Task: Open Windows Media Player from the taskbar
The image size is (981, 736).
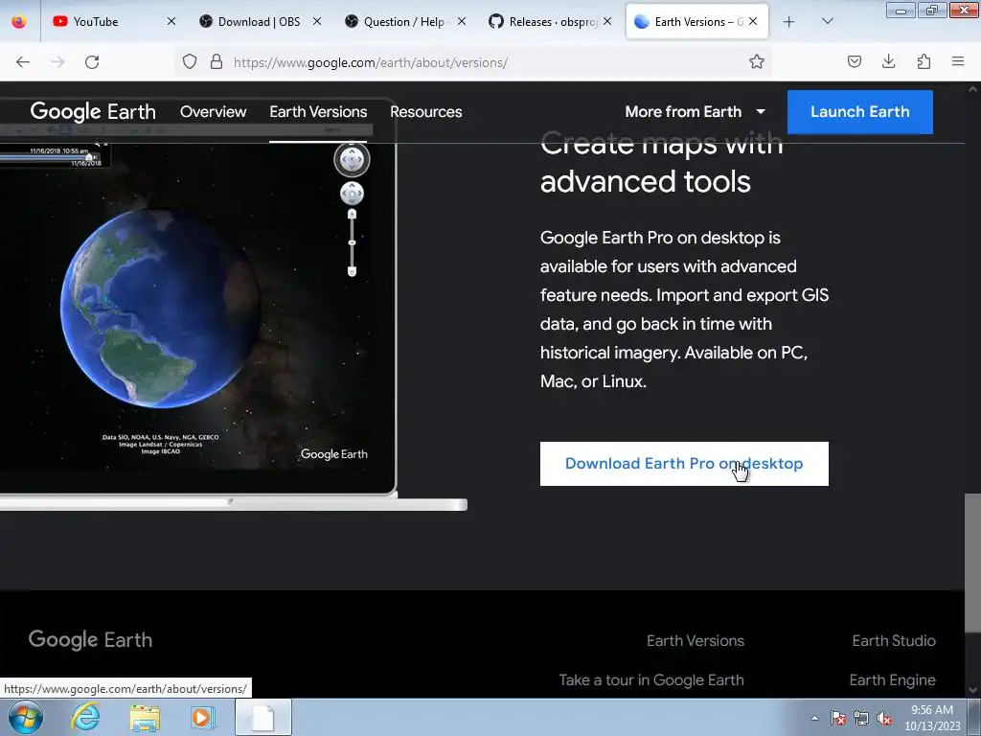Action: [202, 717]
